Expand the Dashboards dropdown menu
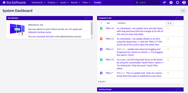This screenshot has height=93, width=188. [x=39, y=2]
